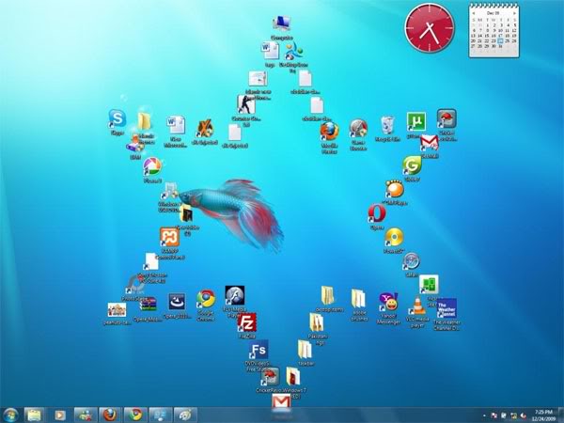The height and width of the screenshot is (423, 564).
Task: Open the uTorrent desktop shortcut
Action: [x=416, y=122]
